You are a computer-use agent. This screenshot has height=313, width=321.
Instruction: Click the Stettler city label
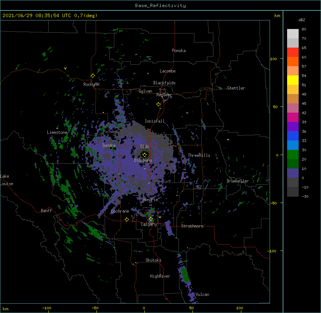click(x=236, y=88)
